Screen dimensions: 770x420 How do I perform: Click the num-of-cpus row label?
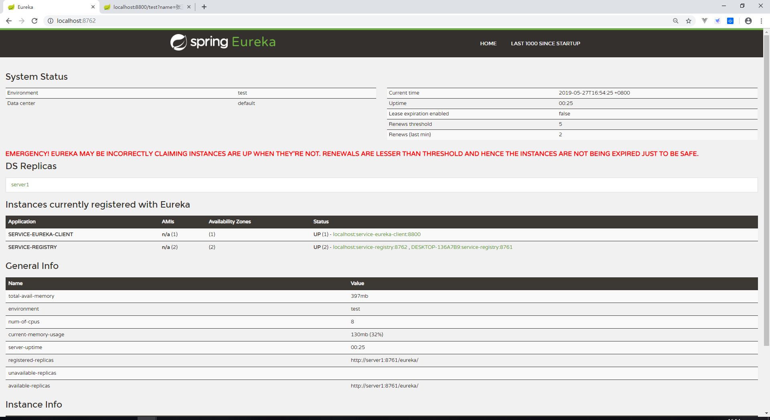[24, 322]
